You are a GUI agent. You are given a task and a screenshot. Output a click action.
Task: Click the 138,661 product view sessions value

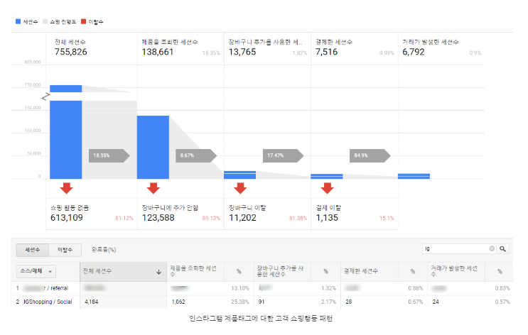158,52
